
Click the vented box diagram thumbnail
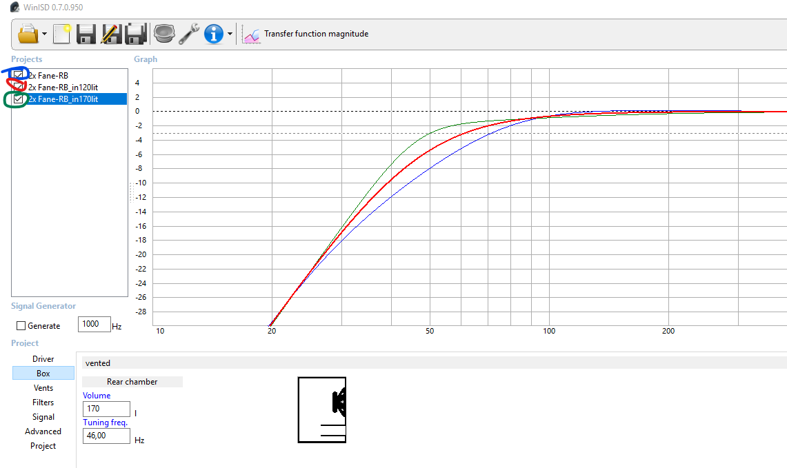pos(321,410)
